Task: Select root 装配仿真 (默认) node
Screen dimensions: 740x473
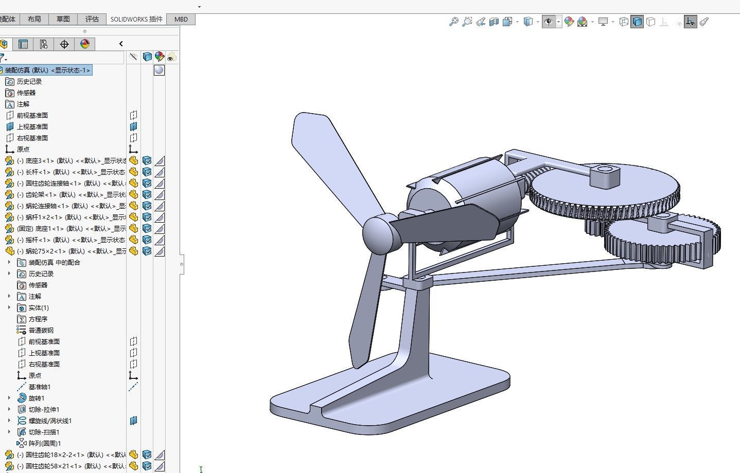Action: click(x=46, y=70)
